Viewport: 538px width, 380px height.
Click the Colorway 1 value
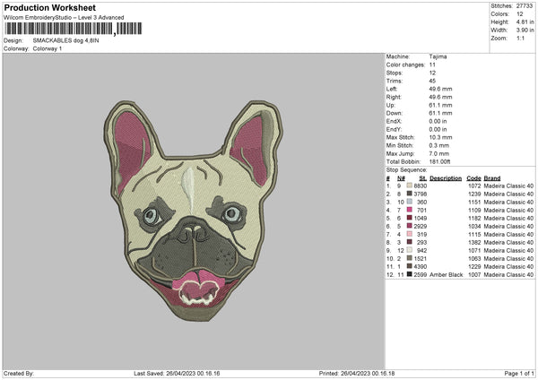[x=48, y=48]
